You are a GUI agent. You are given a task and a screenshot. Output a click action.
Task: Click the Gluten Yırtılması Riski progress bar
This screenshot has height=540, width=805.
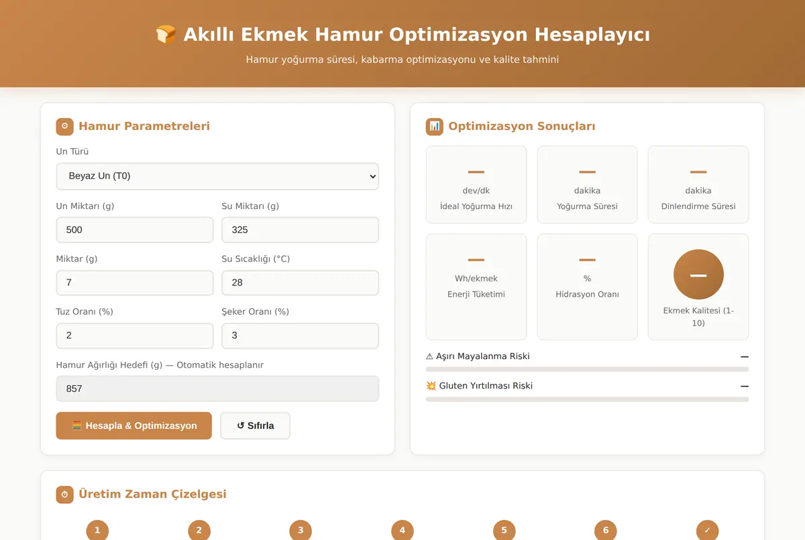point(587,399)
